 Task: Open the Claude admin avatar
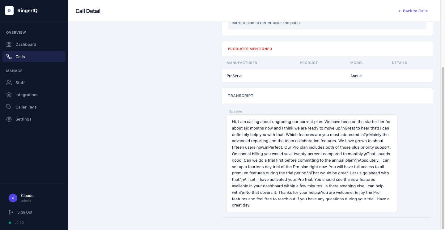13,198
